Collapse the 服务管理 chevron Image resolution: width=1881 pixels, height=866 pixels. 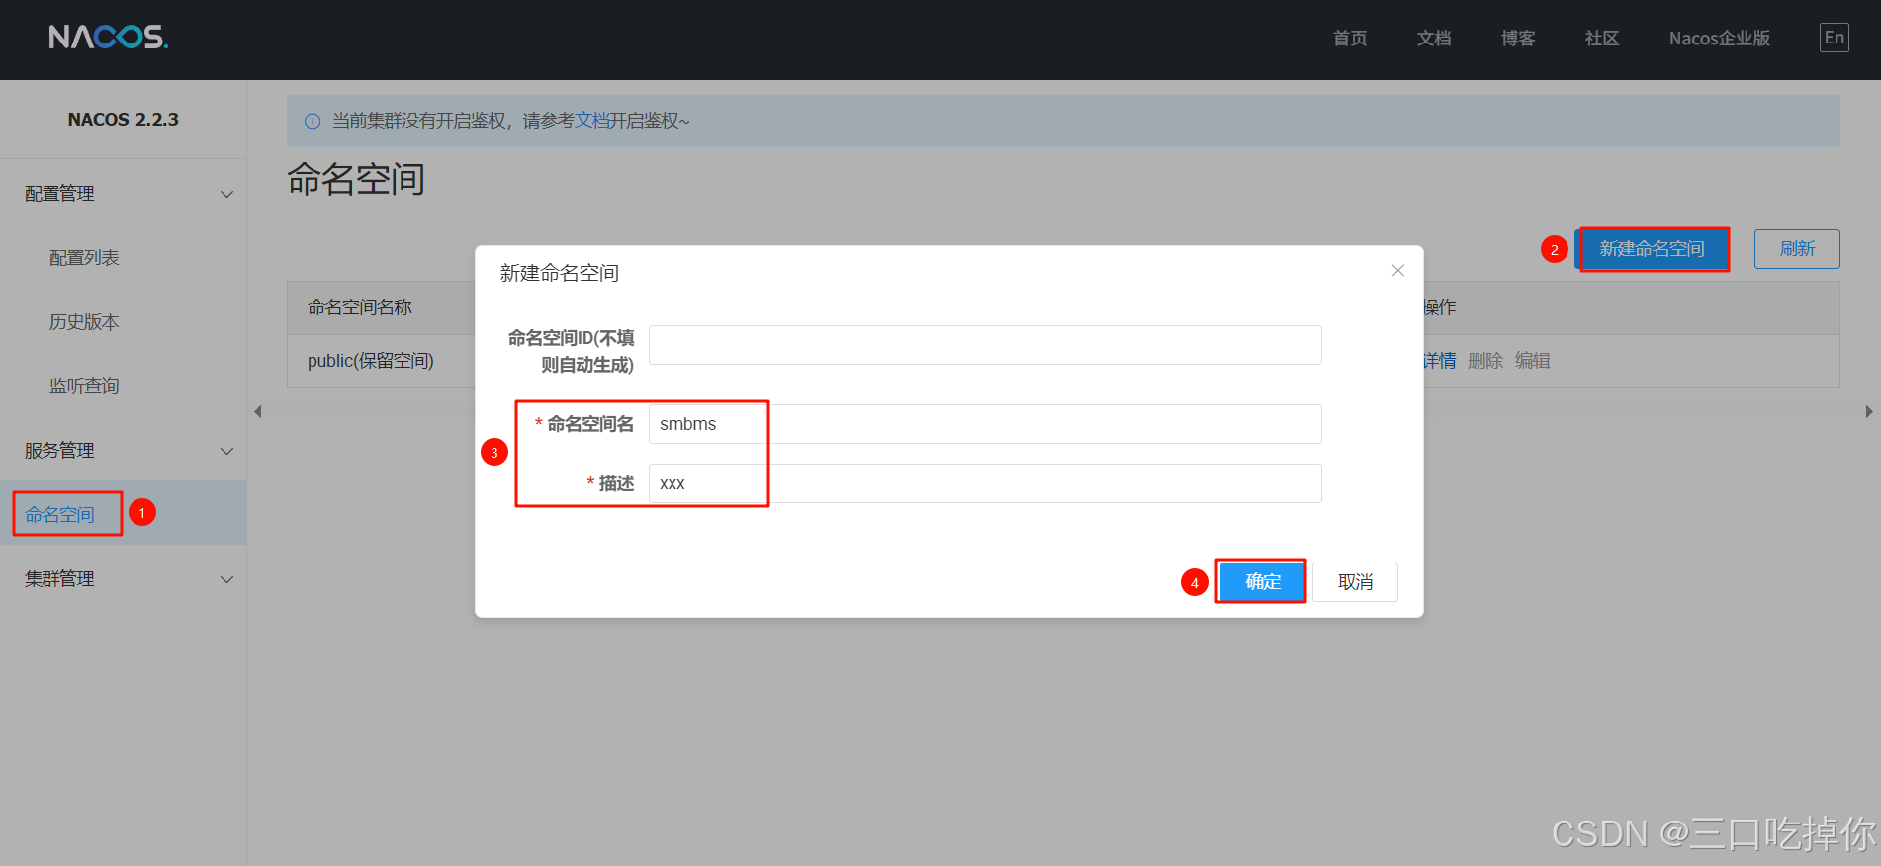[x=226, y=451]
